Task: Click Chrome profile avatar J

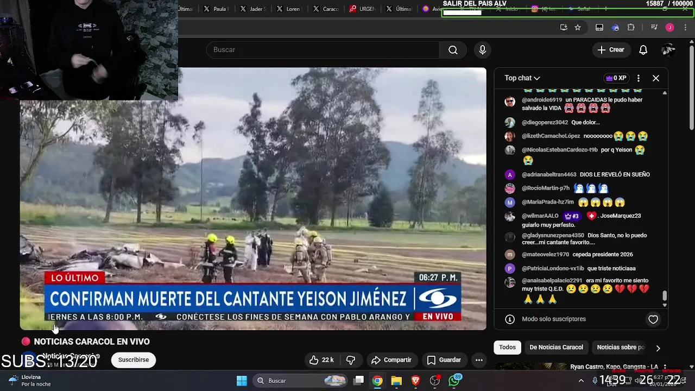Action: pos(670,27)
